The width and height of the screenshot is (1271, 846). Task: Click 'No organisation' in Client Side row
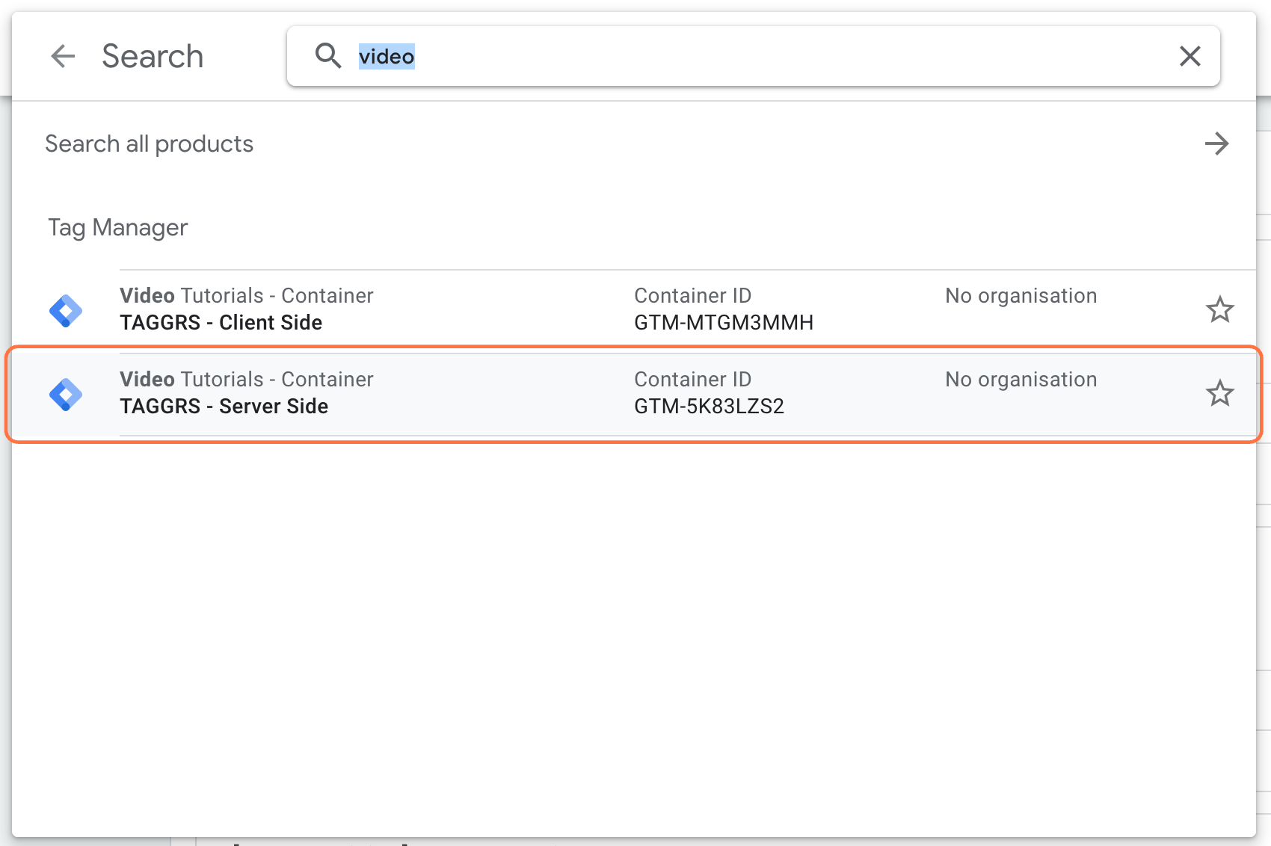pyautogui.click(x=1021, y=296)
